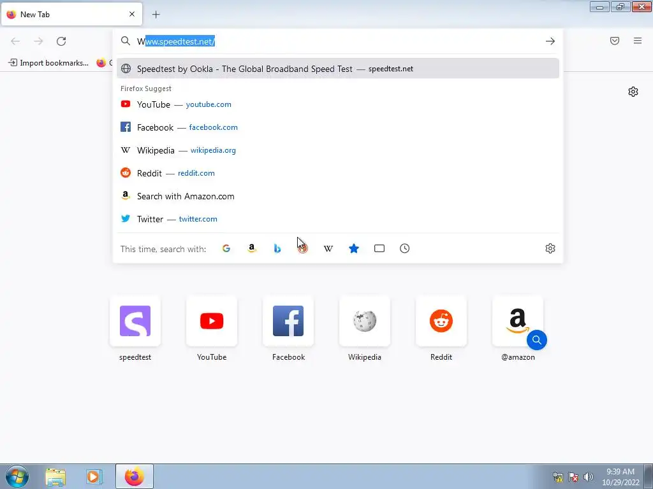Open the speedtest shortcut tile
Image resolution: width=653 pixels, height=489 pixels.
[x=135, y=321]
